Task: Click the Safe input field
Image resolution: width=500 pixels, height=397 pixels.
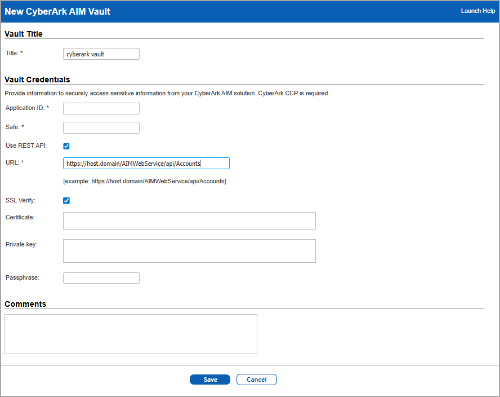Action: coord(101,127)
